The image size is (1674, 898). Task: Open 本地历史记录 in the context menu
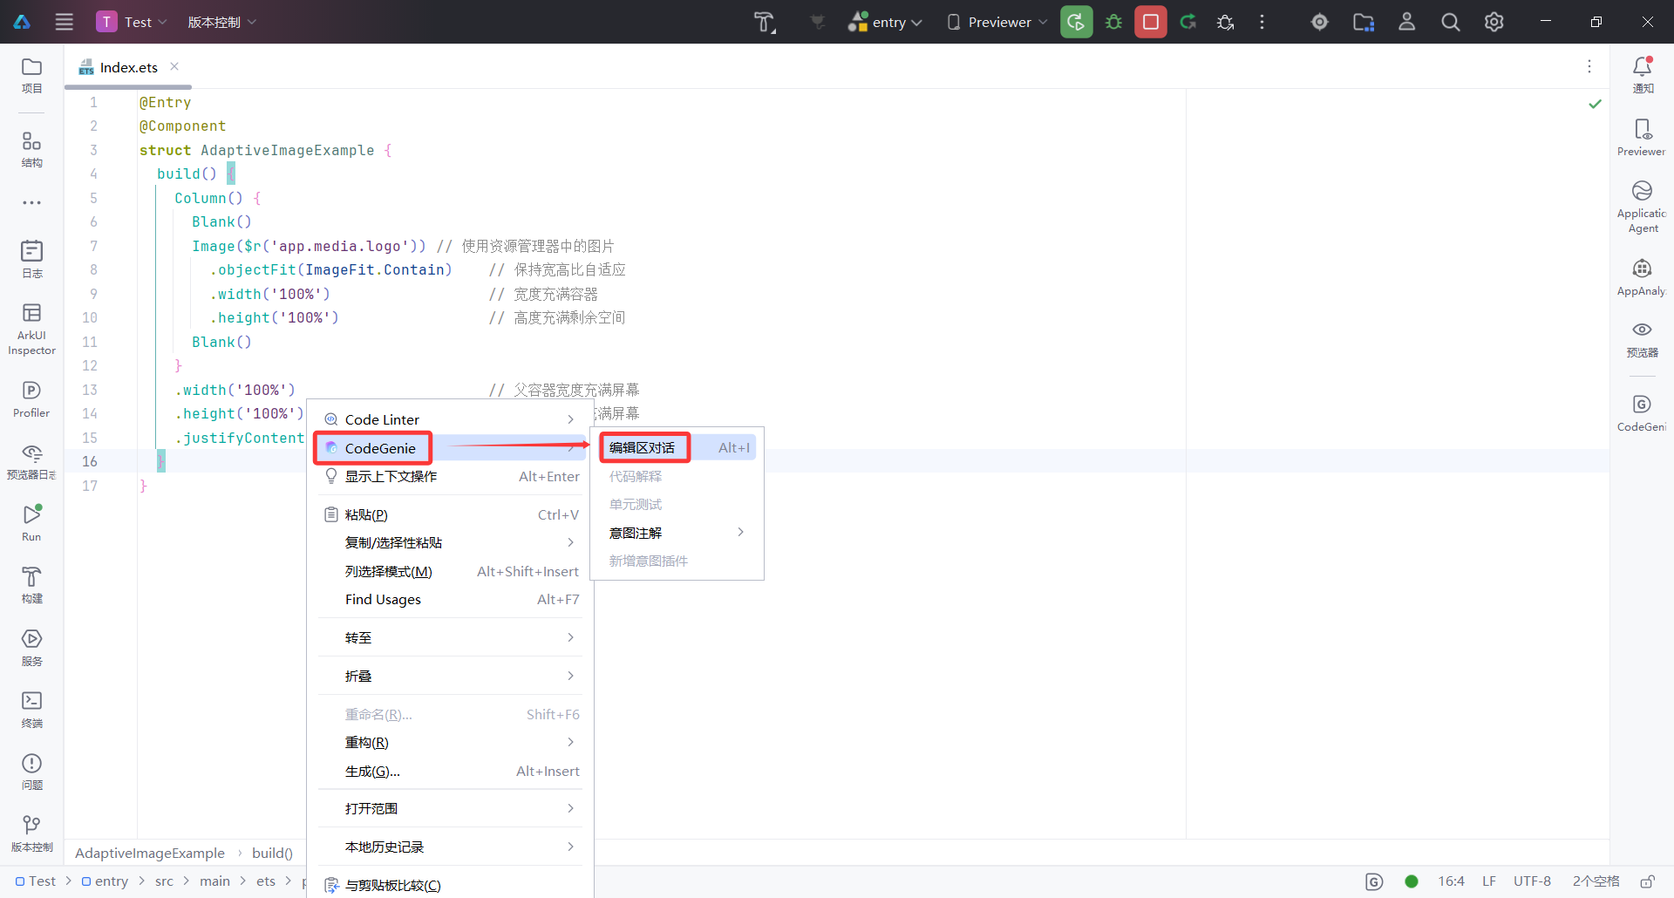pos(450,847)
